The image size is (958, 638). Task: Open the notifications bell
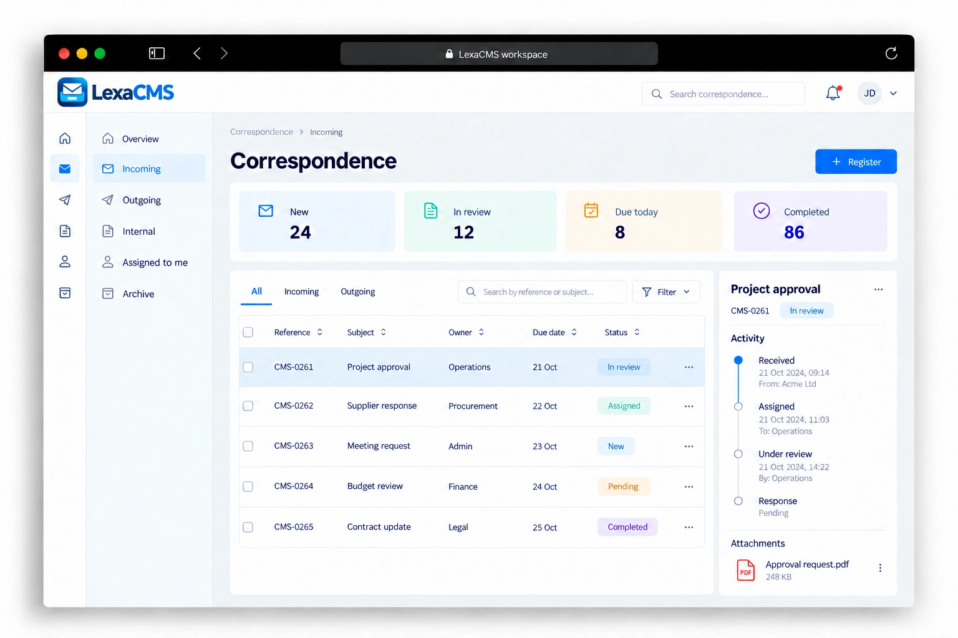coord(833,93)
